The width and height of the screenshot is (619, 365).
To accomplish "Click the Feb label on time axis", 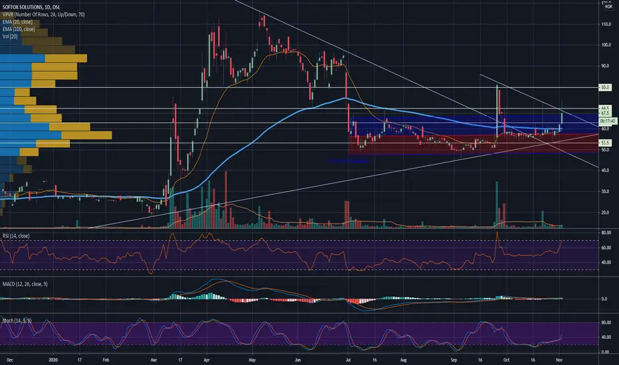I will [106, 360].
